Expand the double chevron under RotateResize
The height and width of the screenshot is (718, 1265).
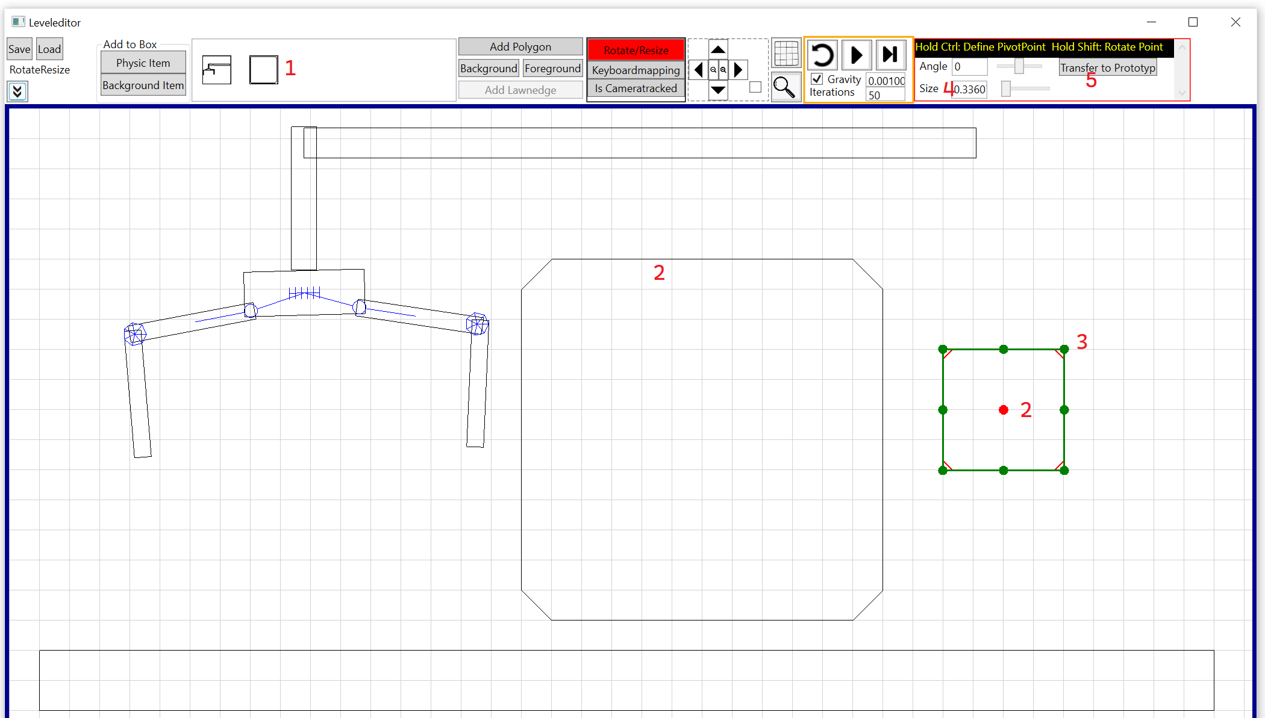click(x=17, y=91)
